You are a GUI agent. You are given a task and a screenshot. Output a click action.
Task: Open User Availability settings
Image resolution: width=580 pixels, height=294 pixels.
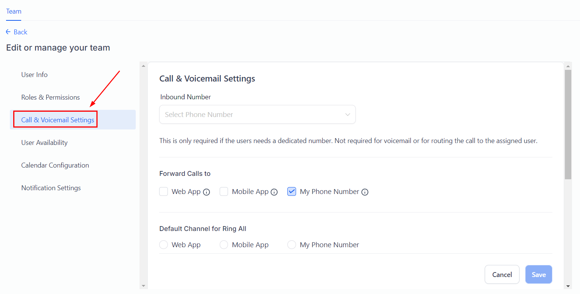[x=44, y=143]
